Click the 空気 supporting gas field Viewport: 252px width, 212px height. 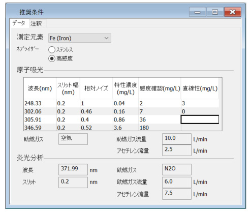[73, 139]
